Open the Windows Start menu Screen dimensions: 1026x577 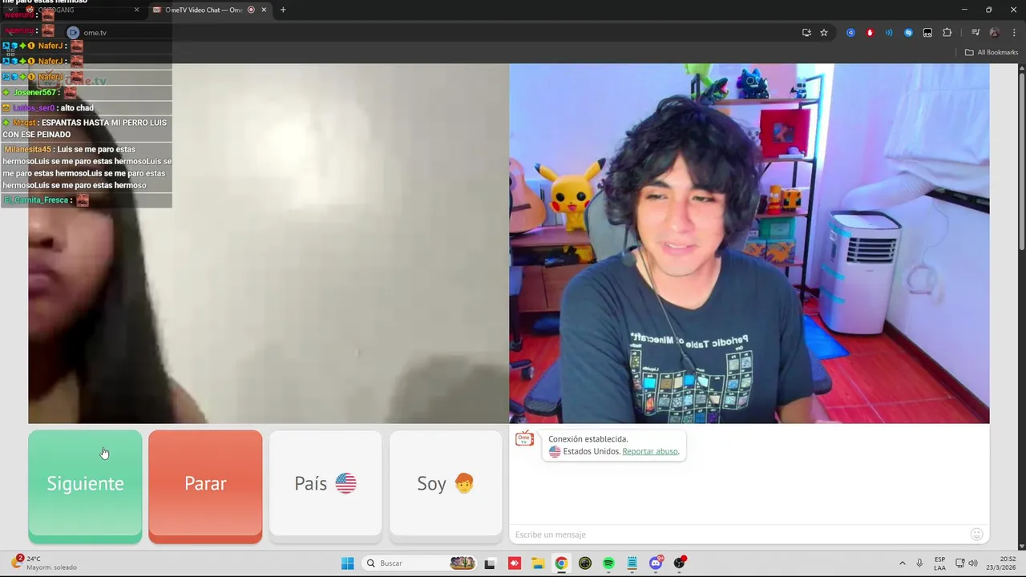[347, 563]
